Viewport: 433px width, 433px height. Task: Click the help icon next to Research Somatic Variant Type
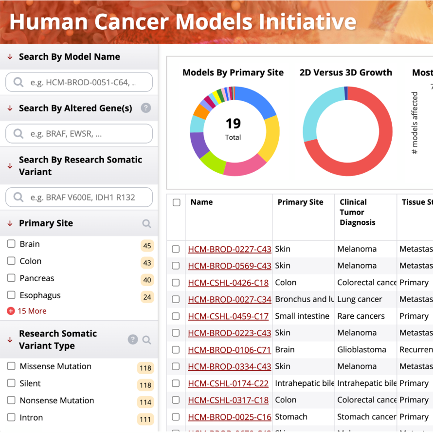click(x=133, y=339)
